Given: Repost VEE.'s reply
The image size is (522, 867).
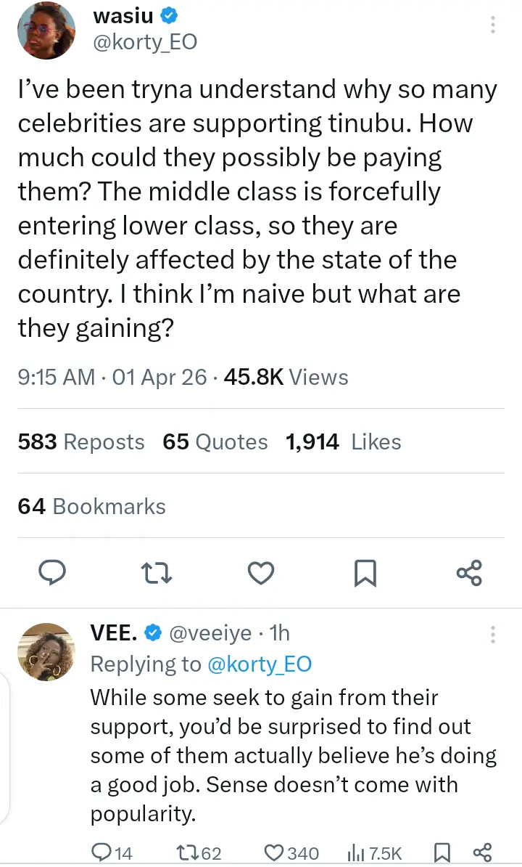Looking at the screenshot, I should point(188,852).
